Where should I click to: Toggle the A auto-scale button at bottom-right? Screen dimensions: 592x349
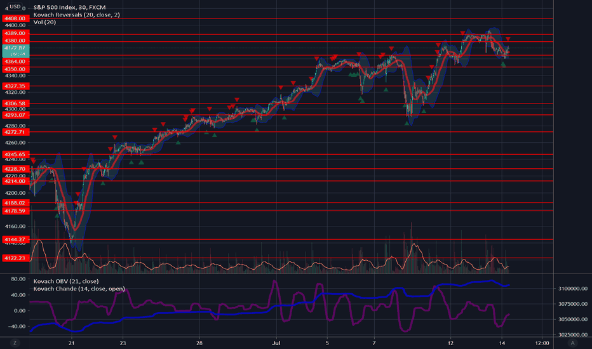(x=572, y=343)
